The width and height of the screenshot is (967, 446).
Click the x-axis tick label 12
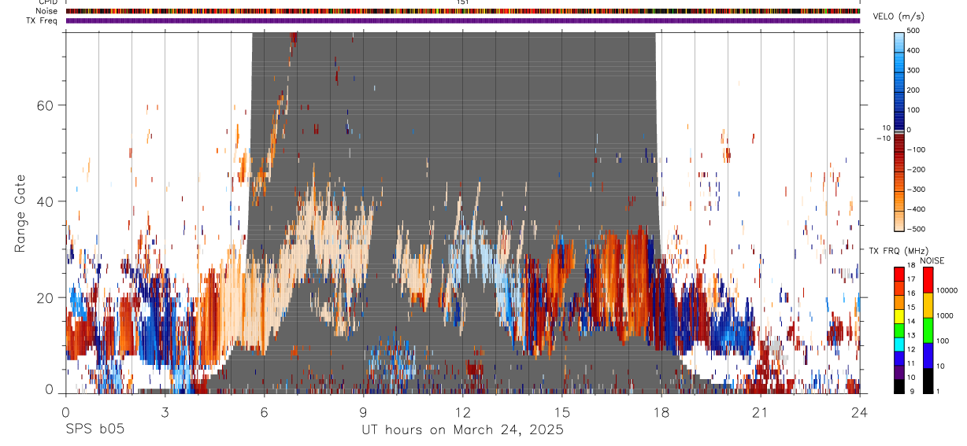coord(463,411)
